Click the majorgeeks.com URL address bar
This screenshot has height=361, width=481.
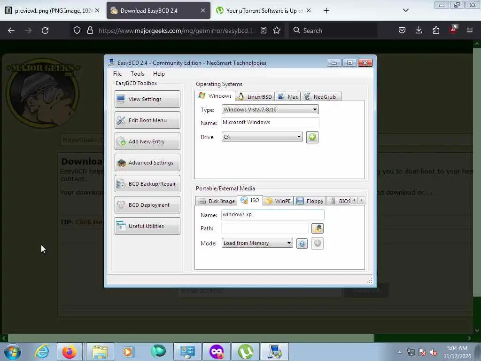[x=177, y=31]
